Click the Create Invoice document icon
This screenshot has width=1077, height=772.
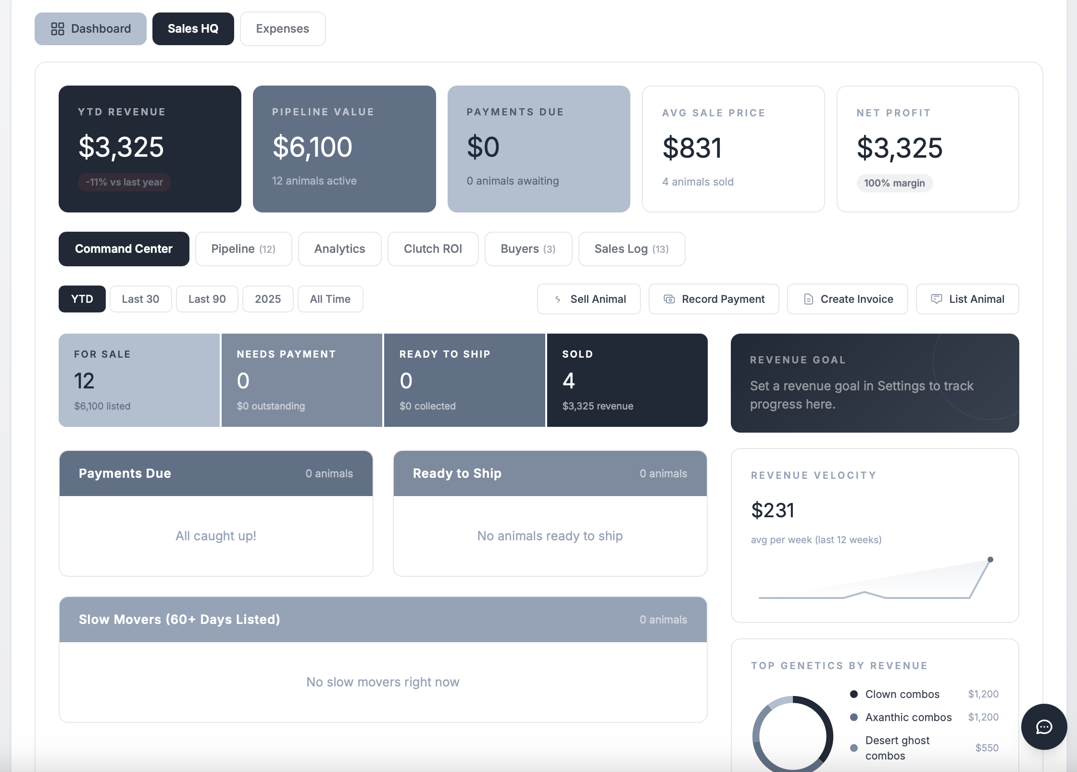pos(809,299)
